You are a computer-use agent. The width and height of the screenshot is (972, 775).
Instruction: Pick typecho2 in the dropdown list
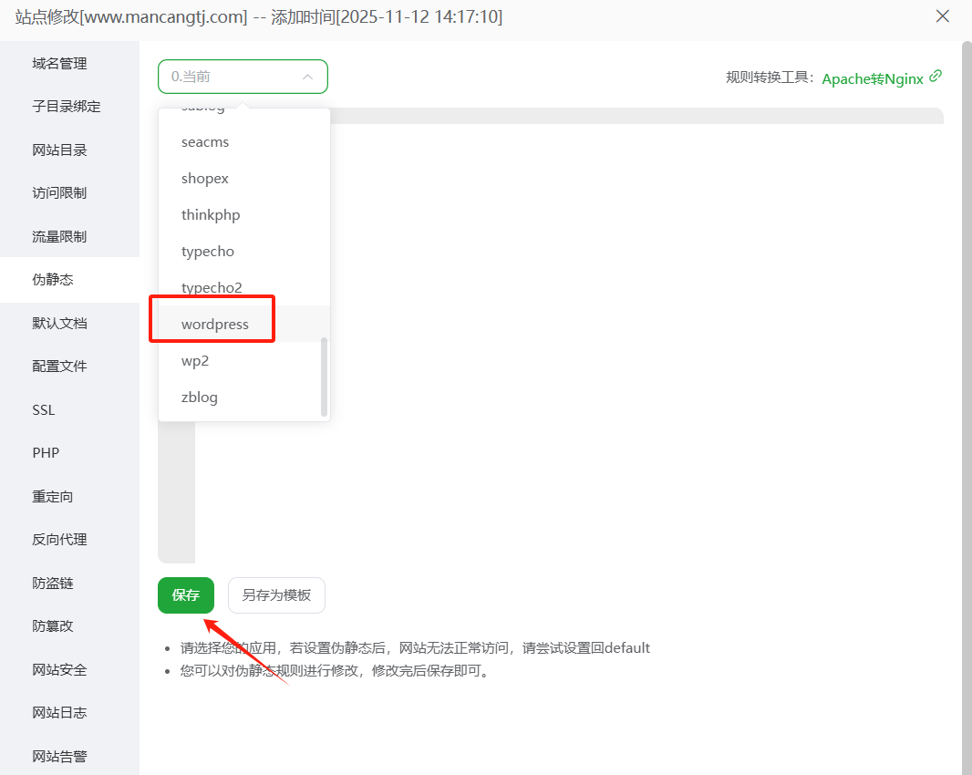[x=212, y=288]
